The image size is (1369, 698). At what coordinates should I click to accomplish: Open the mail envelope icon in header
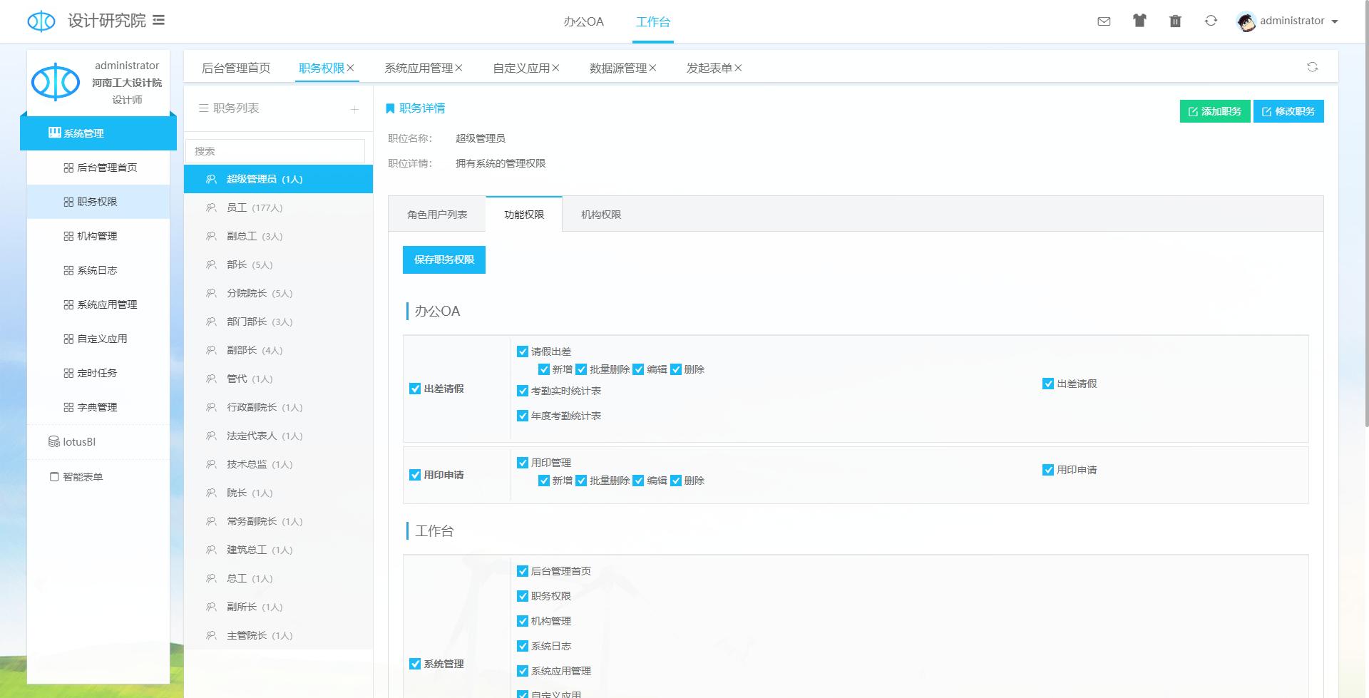1104,21
